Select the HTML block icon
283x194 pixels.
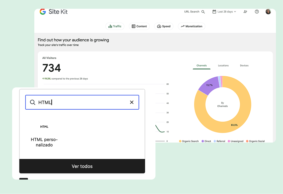(x=44, y=127)
